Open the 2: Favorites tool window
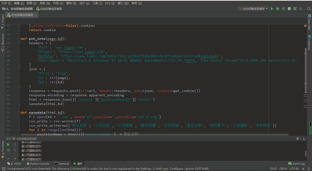This screenshot has height=171, width=312. click(x=3, y=149)
